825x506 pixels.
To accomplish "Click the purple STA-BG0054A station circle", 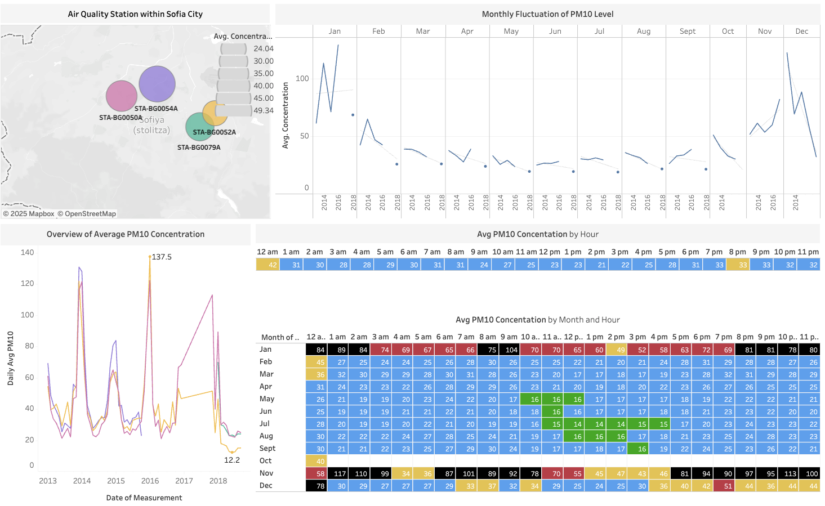I will tap(157, 84).
